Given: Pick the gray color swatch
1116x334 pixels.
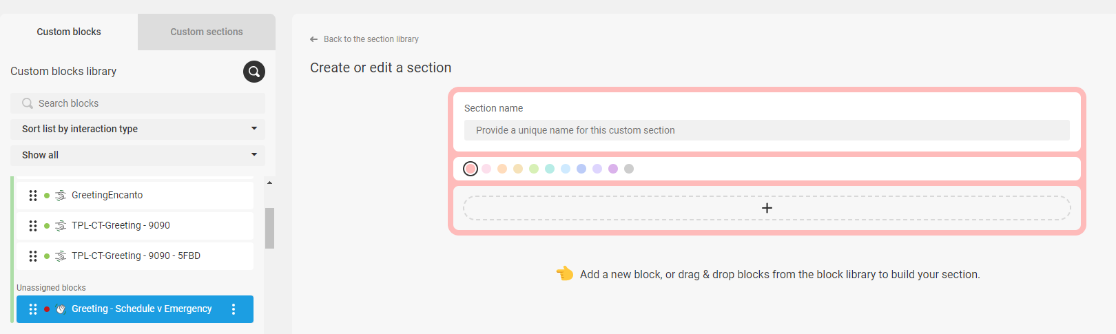Looking at the screenshot, I should click(629, 169).
